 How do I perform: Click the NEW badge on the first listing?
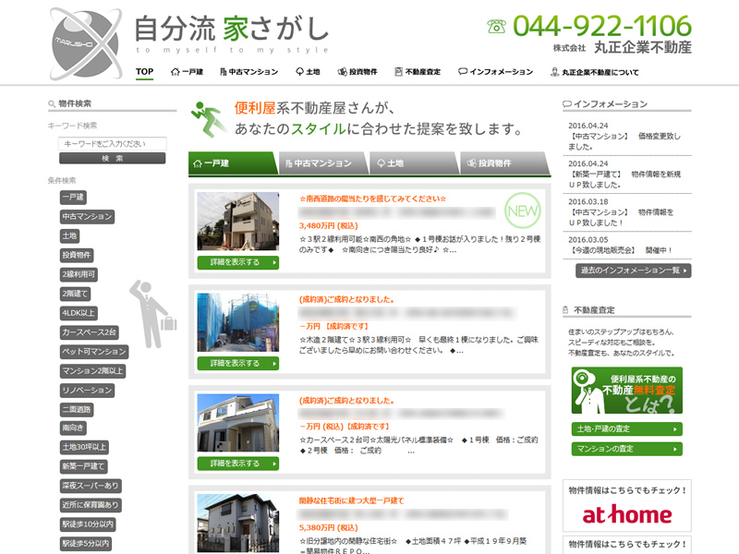pos(522,211)
